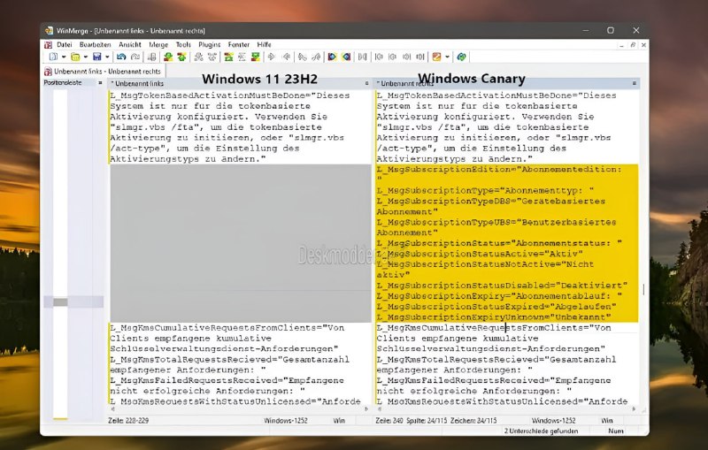
Task: Open the Plugins menu
Action: coord(209,44)
